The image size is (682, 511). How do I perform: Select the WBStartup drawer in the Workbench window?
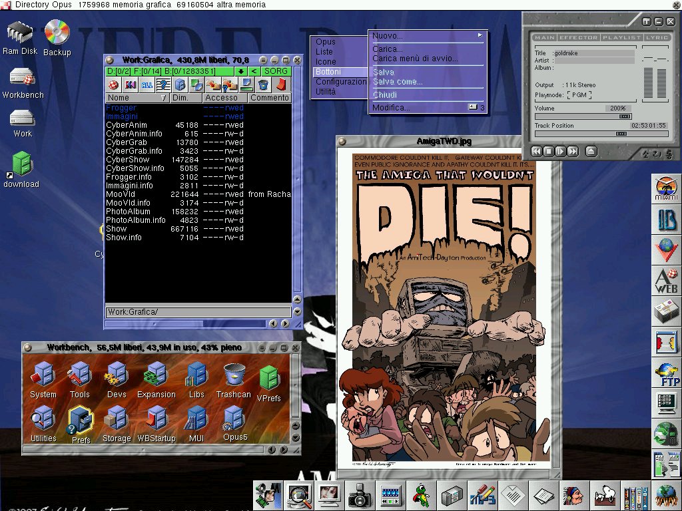tap(157, 424)
